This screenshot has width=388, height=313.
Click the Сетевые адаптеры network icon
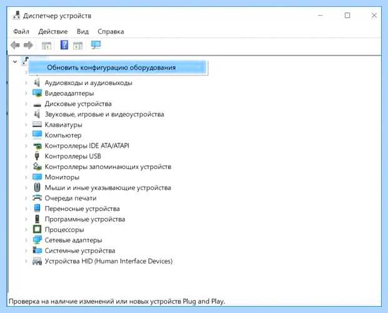pos(37,240)
